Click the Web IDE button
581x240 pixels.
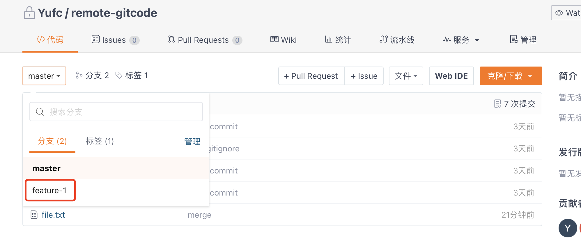click(x=451, y=76)
